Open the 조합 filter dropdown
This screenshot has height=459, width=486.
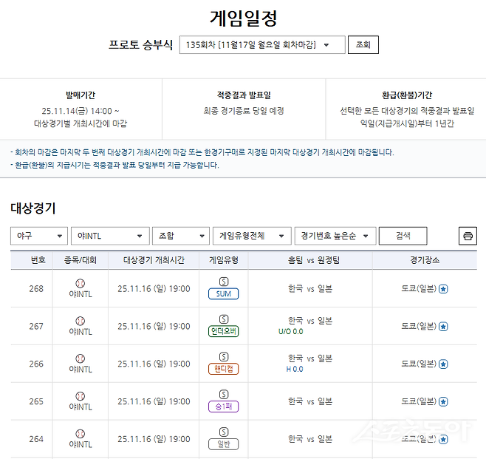pyautogui.click(x=181, y=236)
